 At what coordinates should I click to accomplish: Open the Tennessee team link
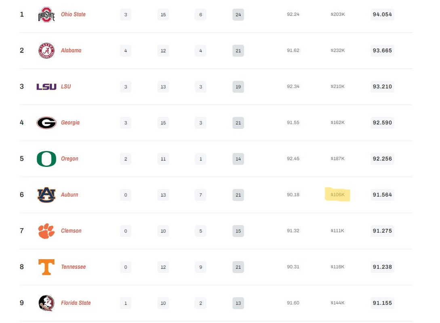(73, 267)
